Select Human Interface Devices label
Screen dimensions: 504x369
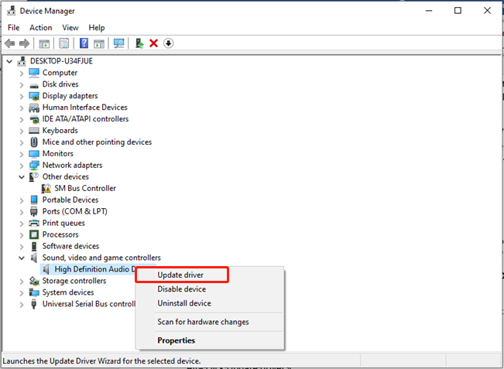[x=85, y=108]
